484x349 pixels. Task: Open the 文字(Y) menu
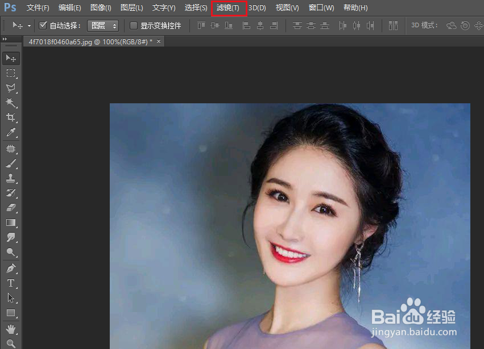(164, 8)
